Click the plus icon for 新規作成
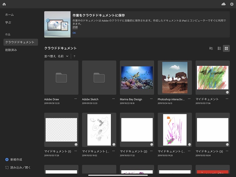The height and width of the screenshot is (177, 236). point(7,159)
